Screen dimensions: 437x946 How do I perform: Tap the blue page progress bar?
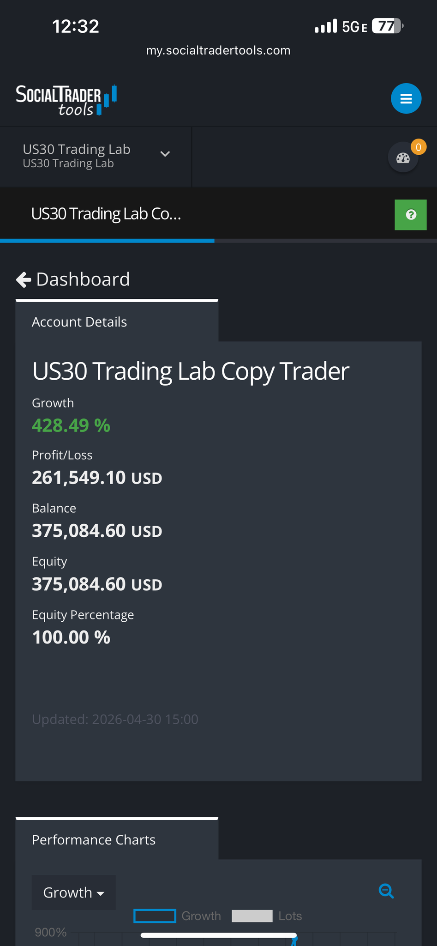(x=107, y=241)
